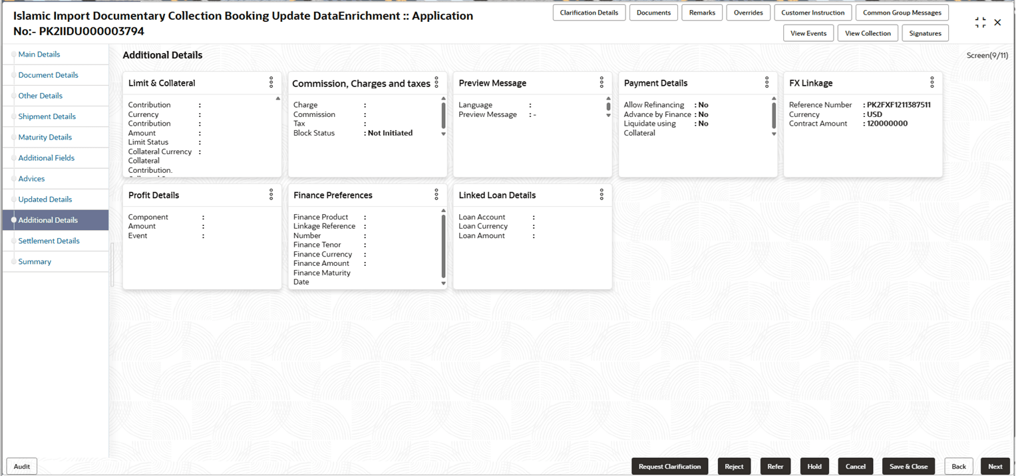The height and width of the screenshot is (476, 1016).
Task: Open the Profit Details tile three-dot menu
Action: (271, 195)
